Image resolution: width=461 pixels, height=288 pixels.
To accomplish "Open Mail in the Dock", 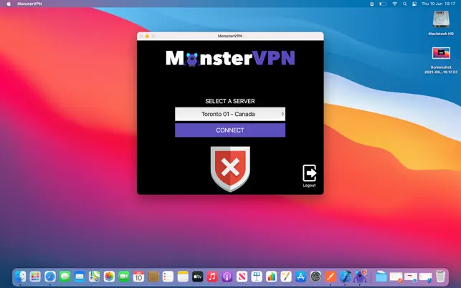I will 80,277.
